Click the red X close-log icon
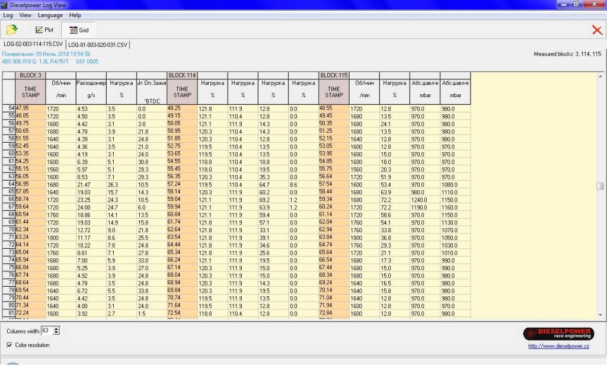The width and height of the screenshot is (607, 365). [x=597, y=30]
